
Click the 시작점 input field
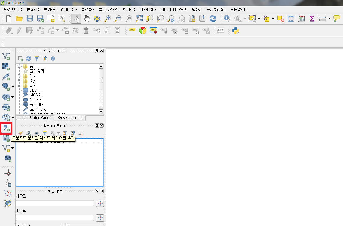click(x=55, y=203)
